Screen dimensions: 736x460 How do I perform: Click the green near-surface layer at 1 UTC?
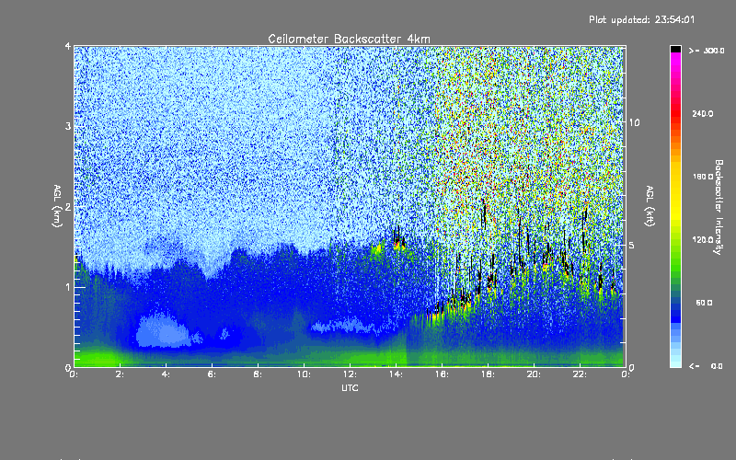tap(98, 357)
